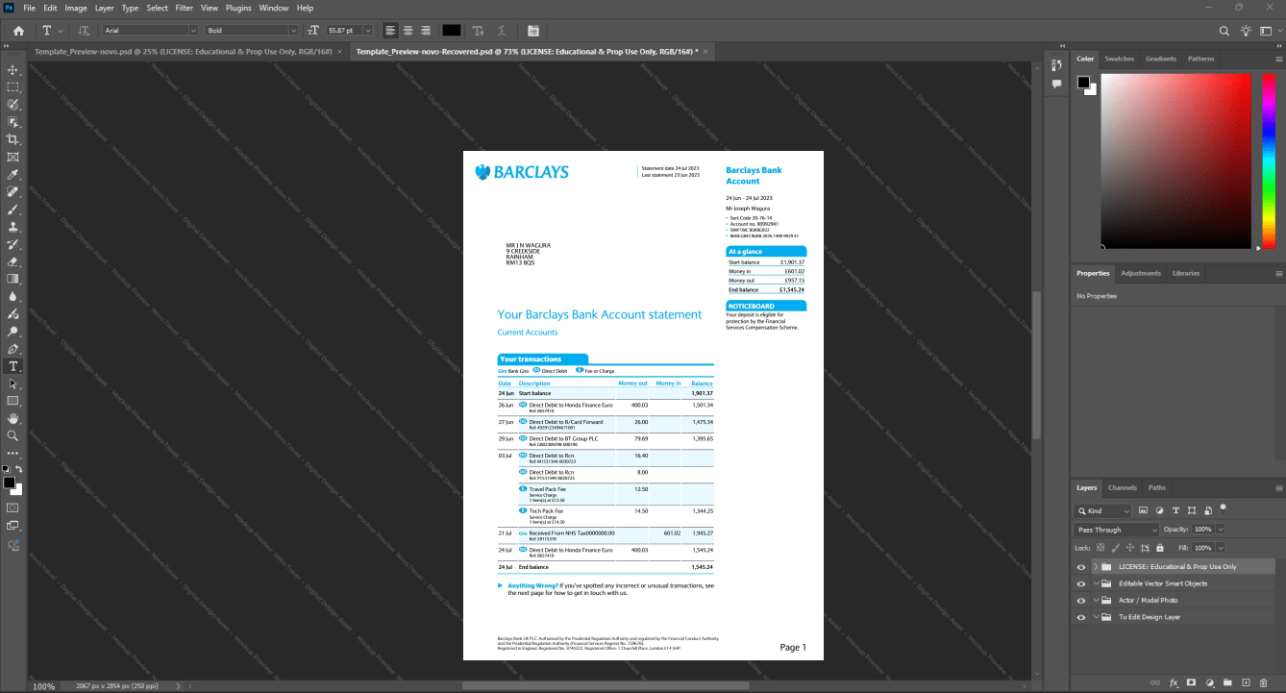Select the Blur tool

(x=12, y=297)
